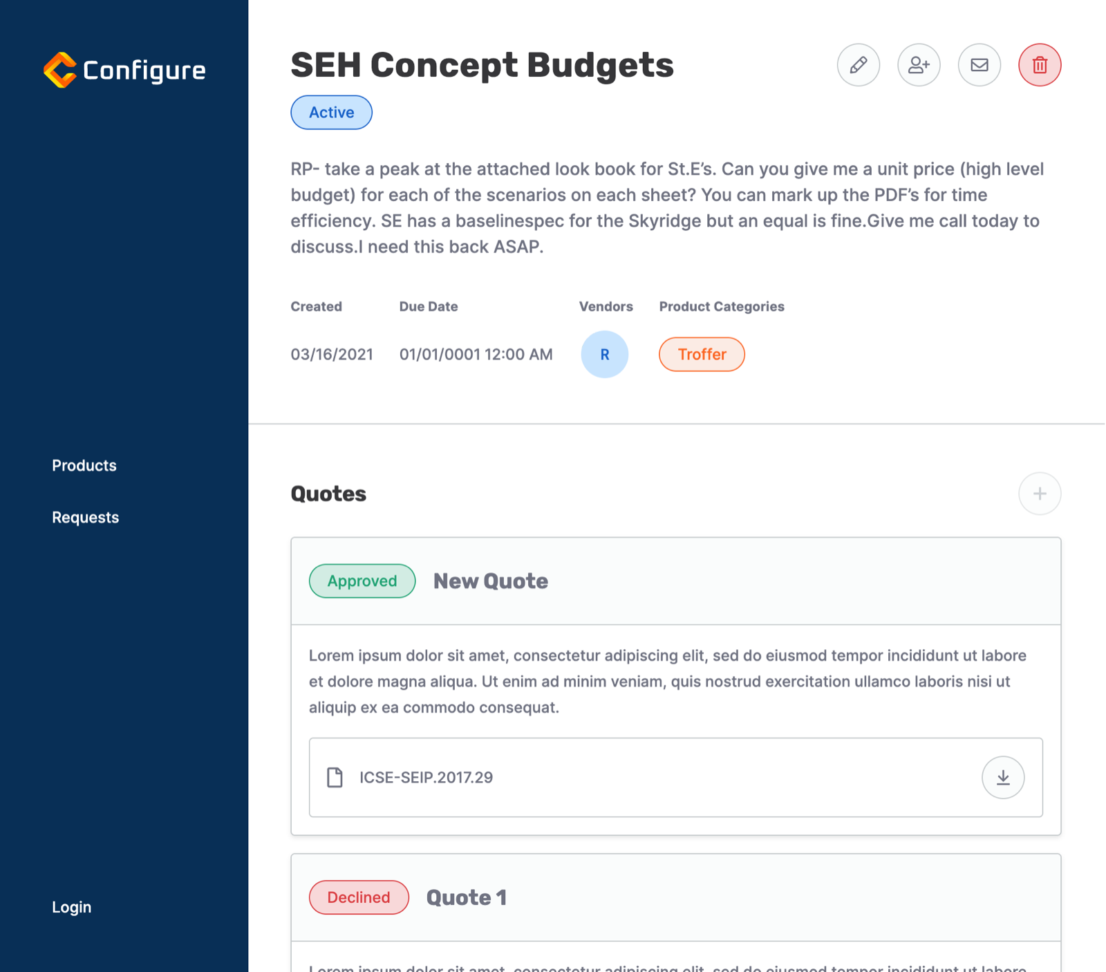Image resolution: width=1106 pixels, height=972 pixels.
Task: Click the plus icon beside Quotes
Action: coord(1040,494)
